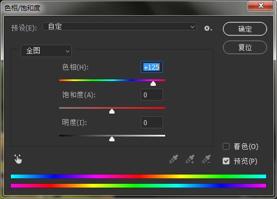
Task: Click the 预设(E) label
Action: [24, 28]
